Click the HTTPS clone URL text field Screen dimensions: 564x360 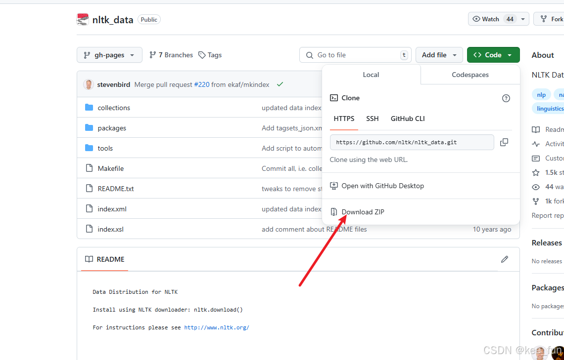point(412,142)
